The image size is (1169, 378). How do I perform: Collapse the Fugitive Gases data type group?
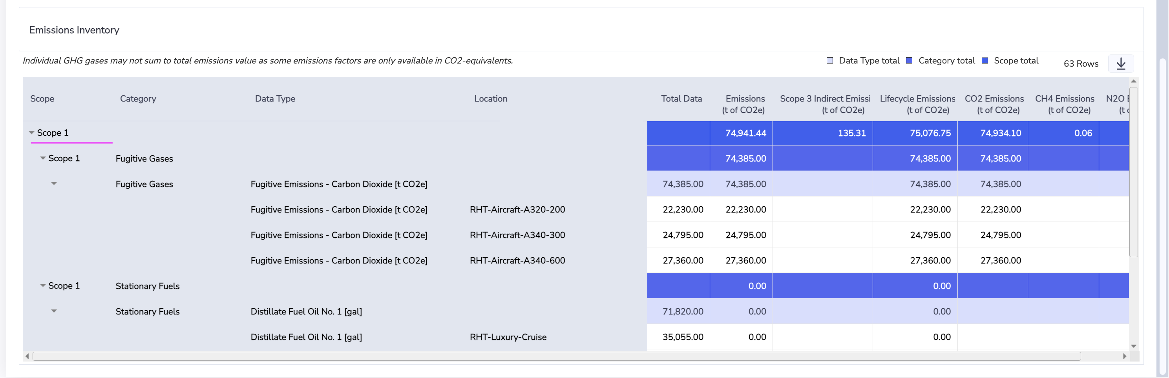(x=54, y=184)
